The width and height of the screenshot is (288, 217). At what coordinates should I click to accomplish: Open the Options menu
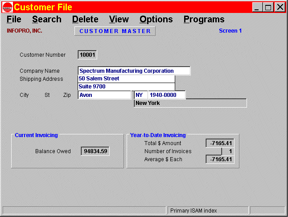156,19
